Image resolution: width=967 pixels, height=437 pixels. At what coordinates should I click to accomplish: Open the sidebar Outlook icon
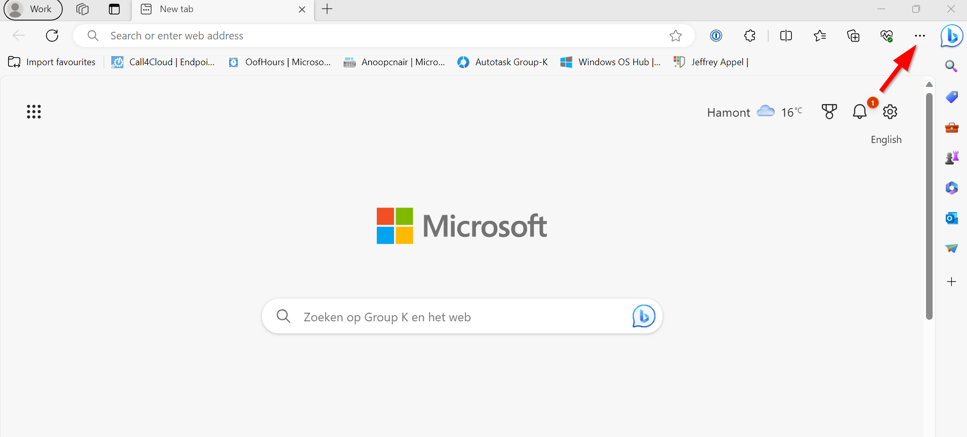(x=951, y=218)
